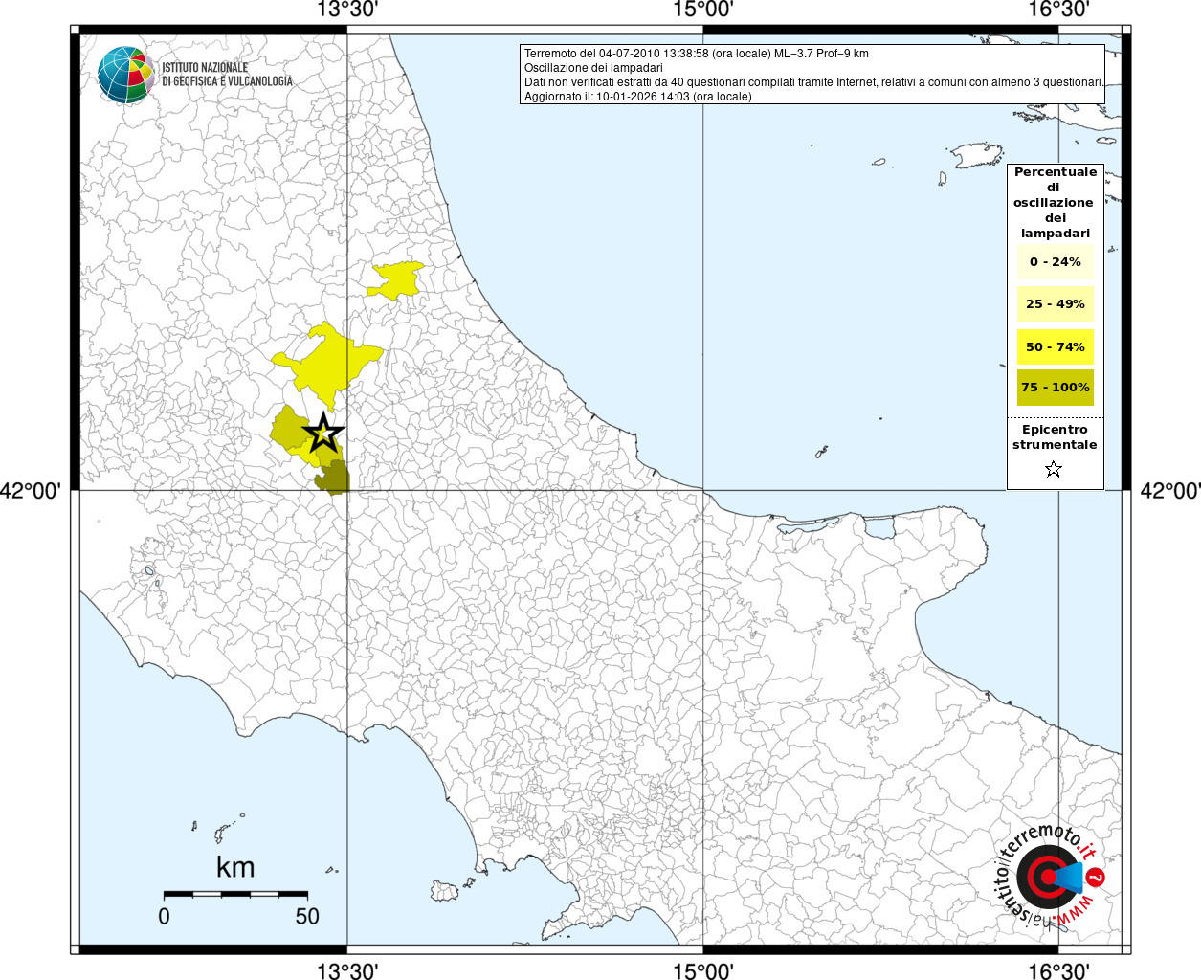Select the 50 - 74% legend swatch
The image size is (1201, 980).
click(x=1056, y=346)
